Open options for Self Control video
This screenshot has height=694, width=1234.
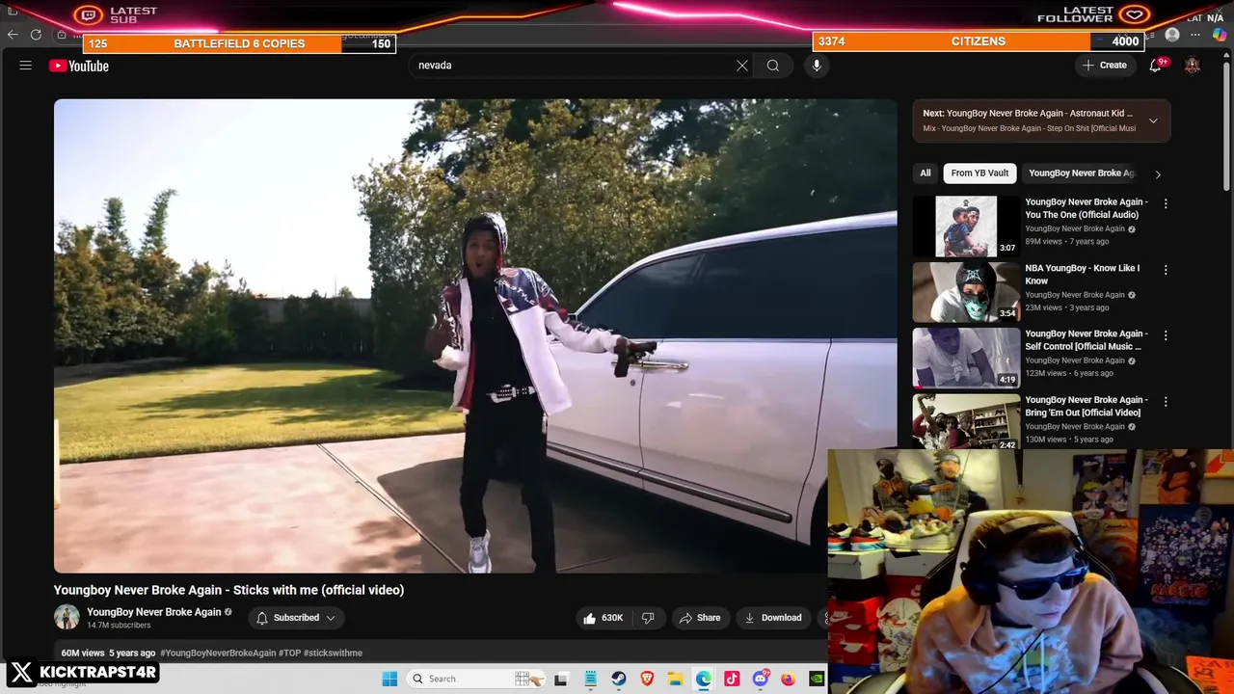click(1166, 335)
